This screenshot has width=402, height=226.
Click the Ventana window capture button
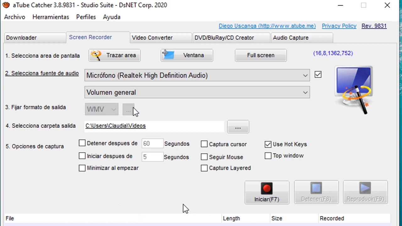pyautogui.click(x=187, y=55)
